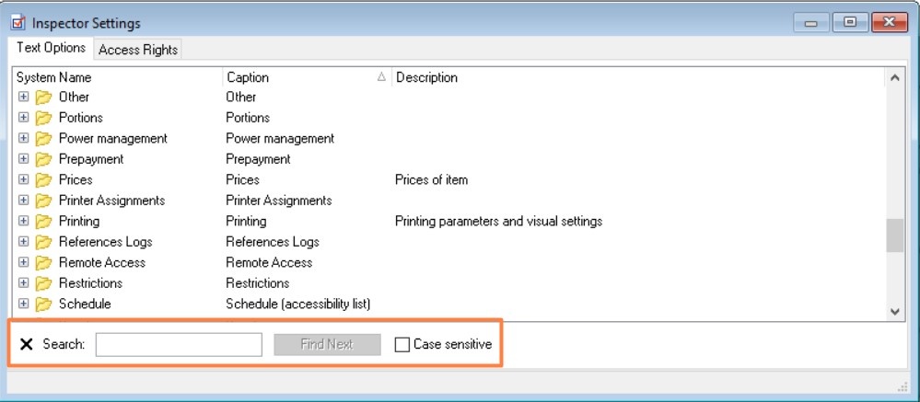920x402 pixels.
Task: Click the Printing folder icon
Action: [x=43, y=222]
